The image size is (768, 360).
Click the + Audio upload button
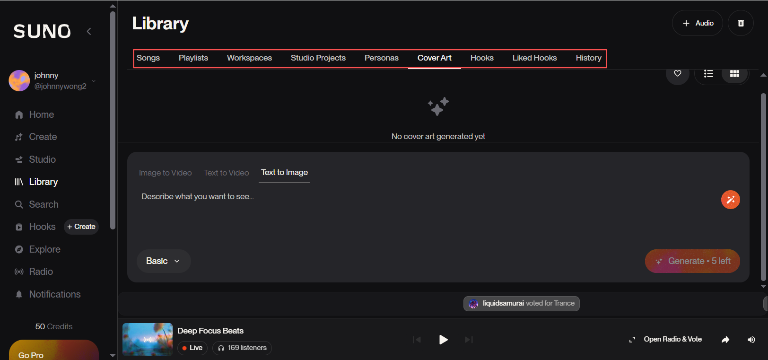(698, 23)
